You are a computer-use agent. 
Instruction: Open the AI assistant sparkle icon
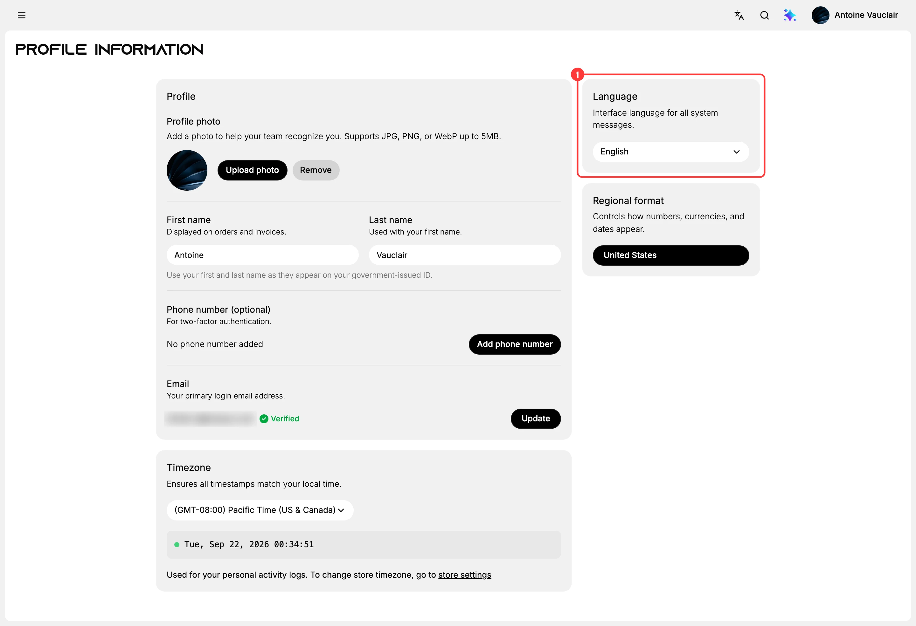pyautogui.click(x=789, y=15)
